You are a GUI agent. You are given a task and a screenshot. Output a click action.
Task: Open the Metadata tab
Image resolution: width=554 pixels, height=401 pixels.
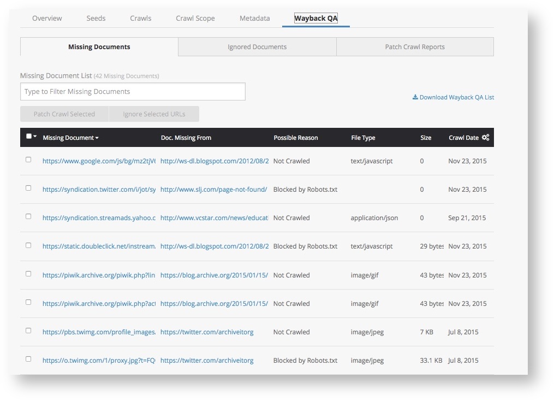point(254,18)
